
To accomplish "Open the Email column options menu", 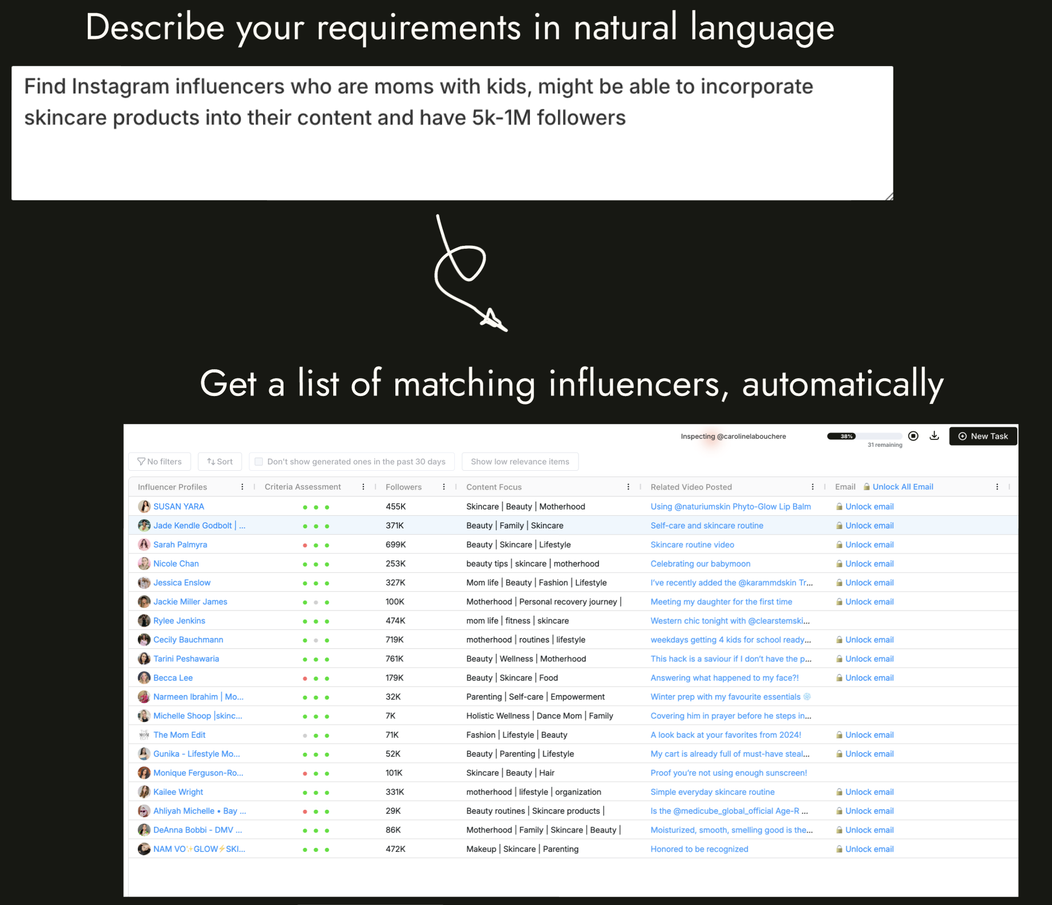I will [997, 487].
